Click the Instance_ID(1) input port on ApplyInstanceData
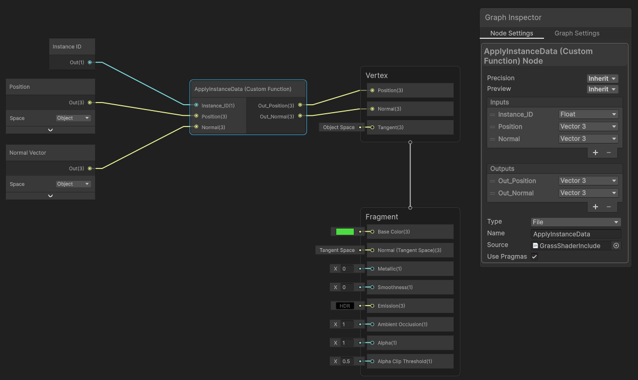The image size is (638, 380). click(196, 105)
